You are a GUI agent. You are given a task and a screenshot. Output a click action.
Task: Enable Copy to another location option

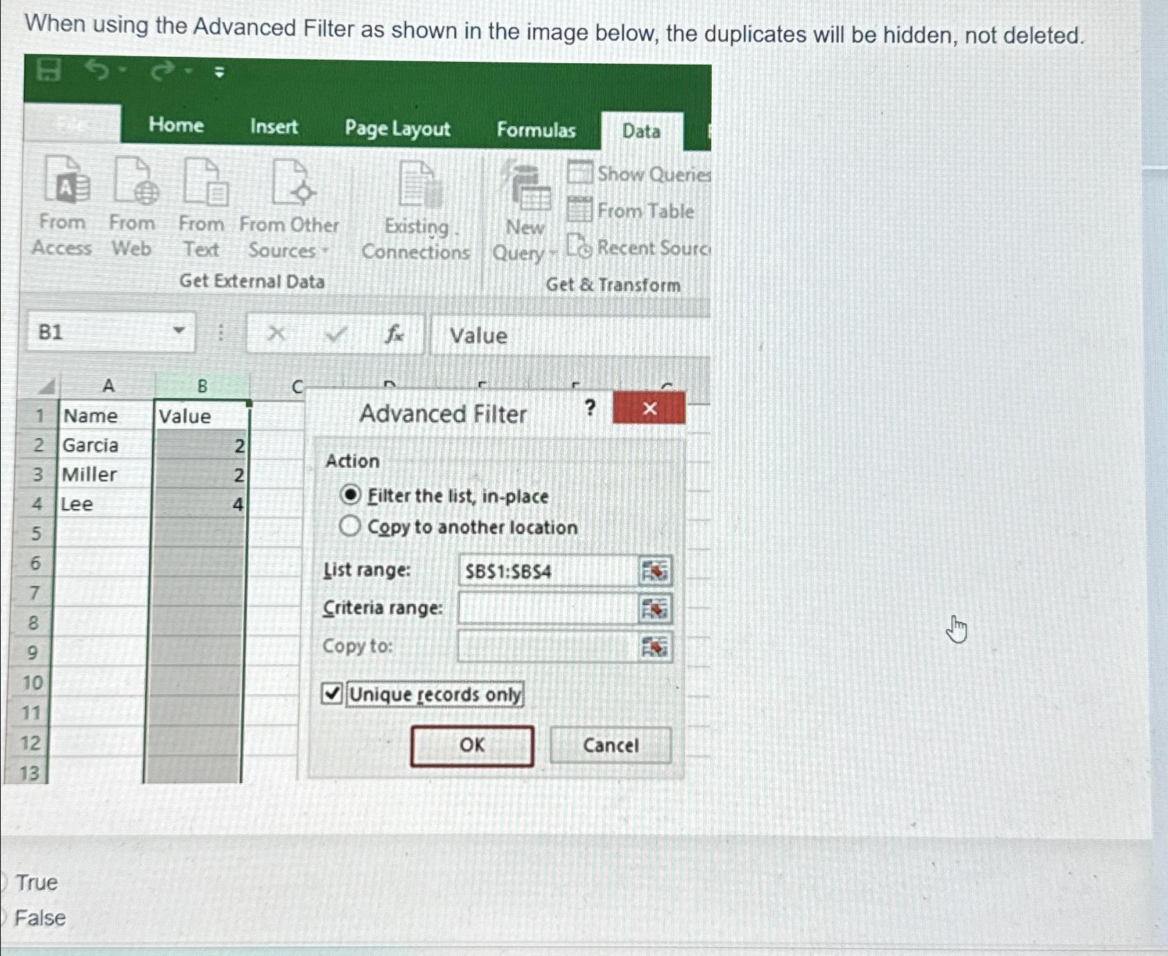(x=351, y=527)
